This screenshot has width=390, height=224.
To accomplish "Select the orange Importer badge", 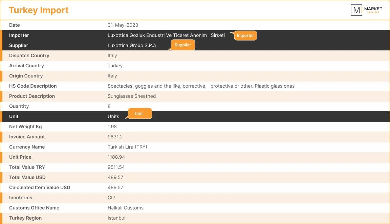I will coord(245,35).
